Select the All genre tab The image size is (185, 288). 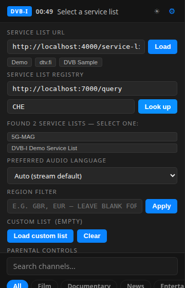click(17, 284)
